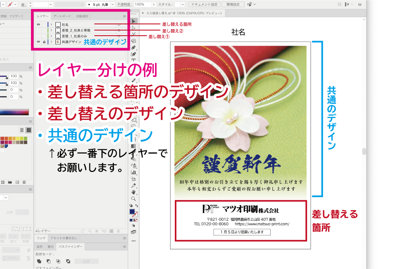Open the new color group folder
The width and height of the screenshot is (395, 269).
[10, 182]
